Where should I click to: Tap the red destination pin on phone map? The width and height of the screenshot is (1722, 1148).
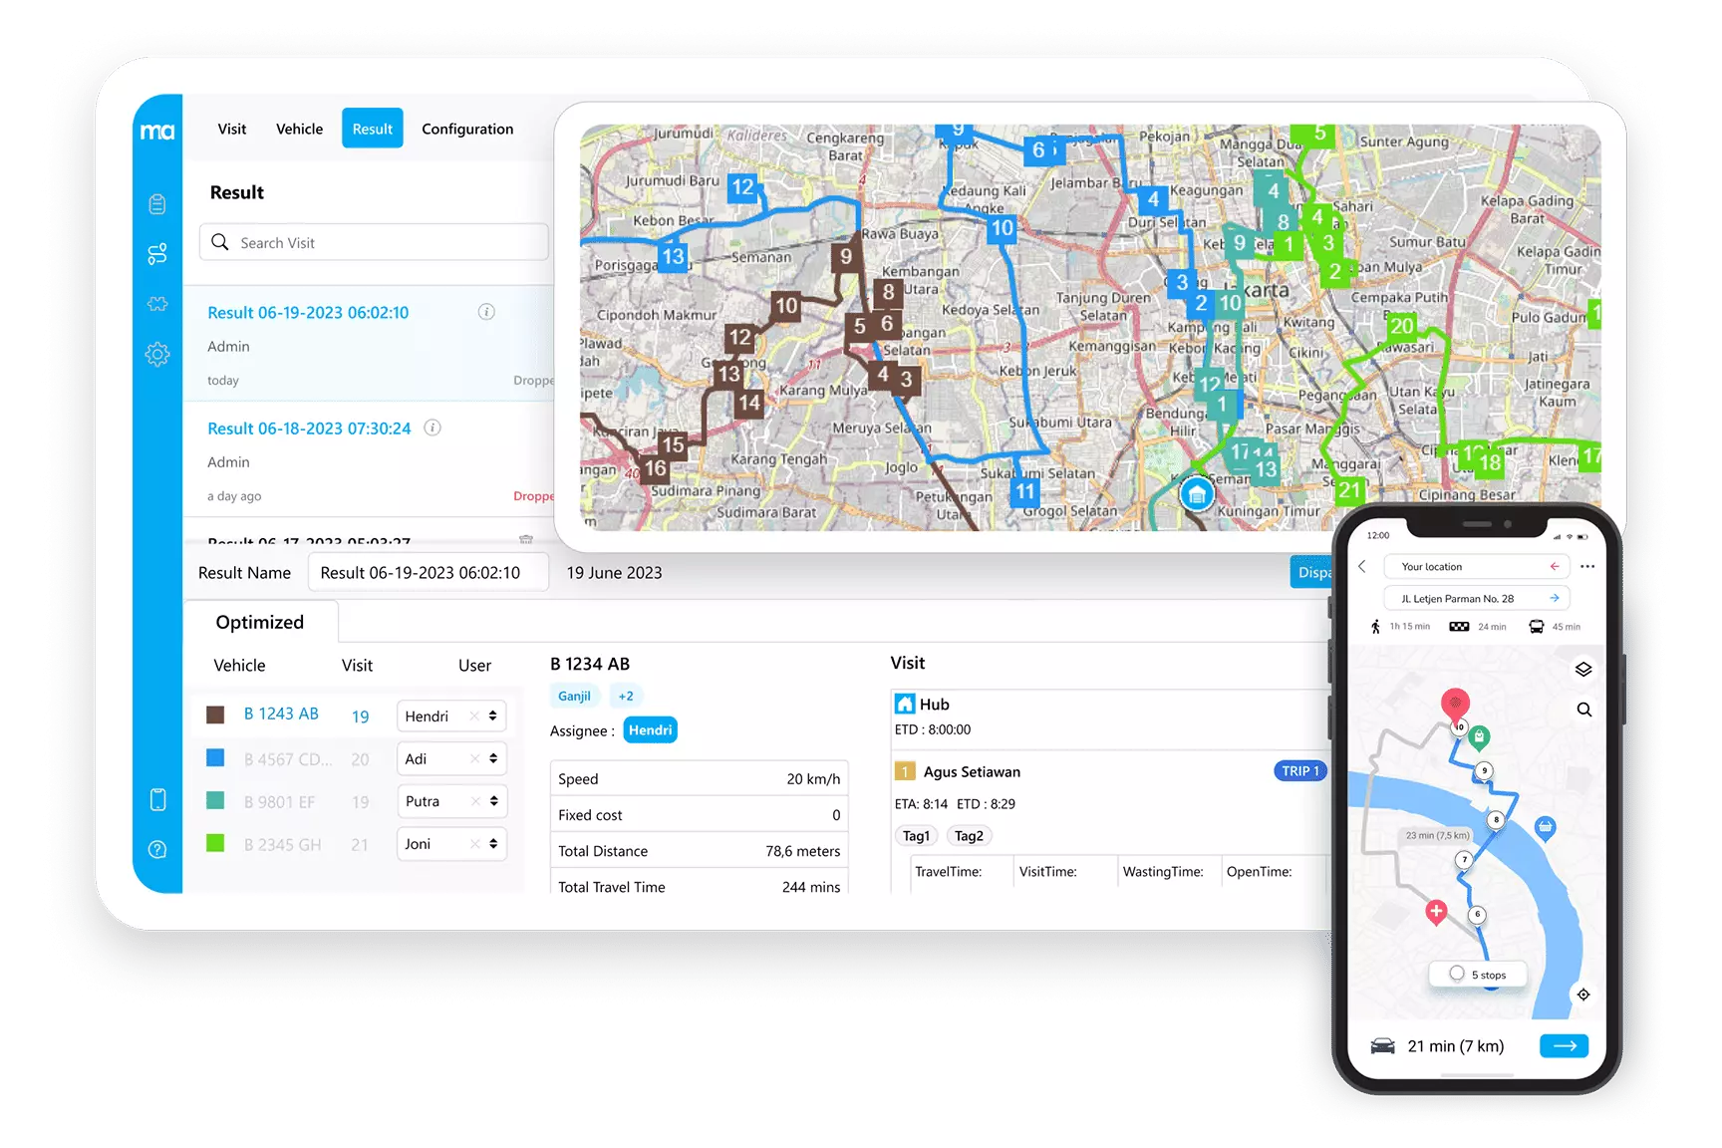click(x=1455, y=704)
